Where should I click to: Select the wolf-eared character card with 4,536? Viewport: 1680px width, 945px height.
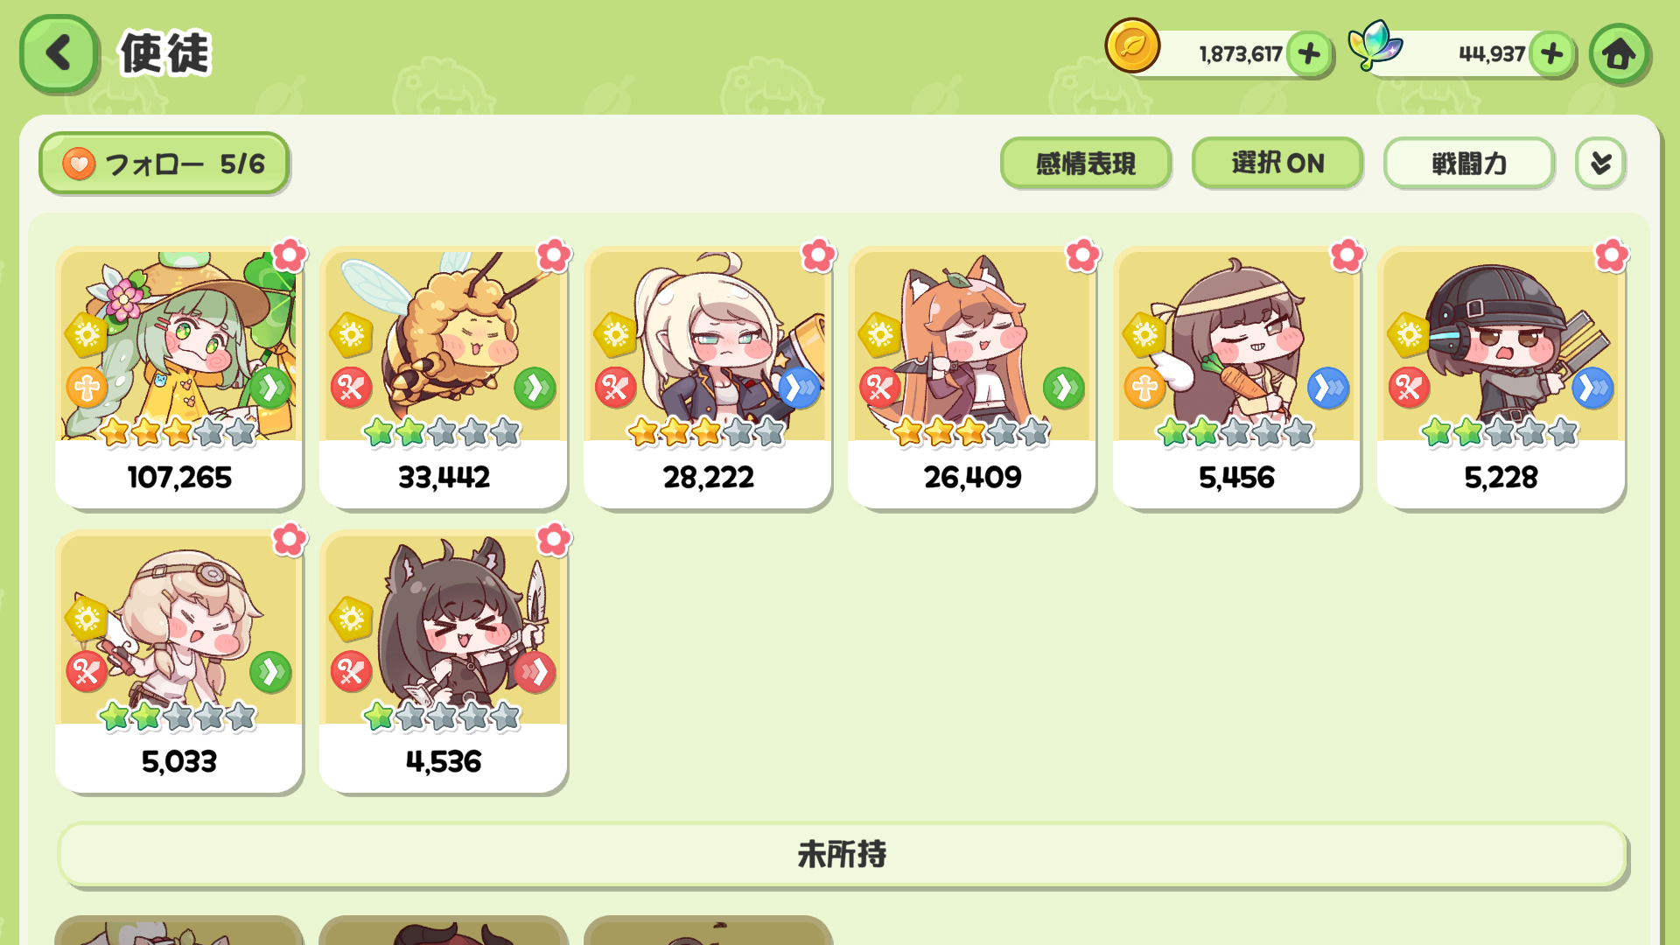[444, 662]
